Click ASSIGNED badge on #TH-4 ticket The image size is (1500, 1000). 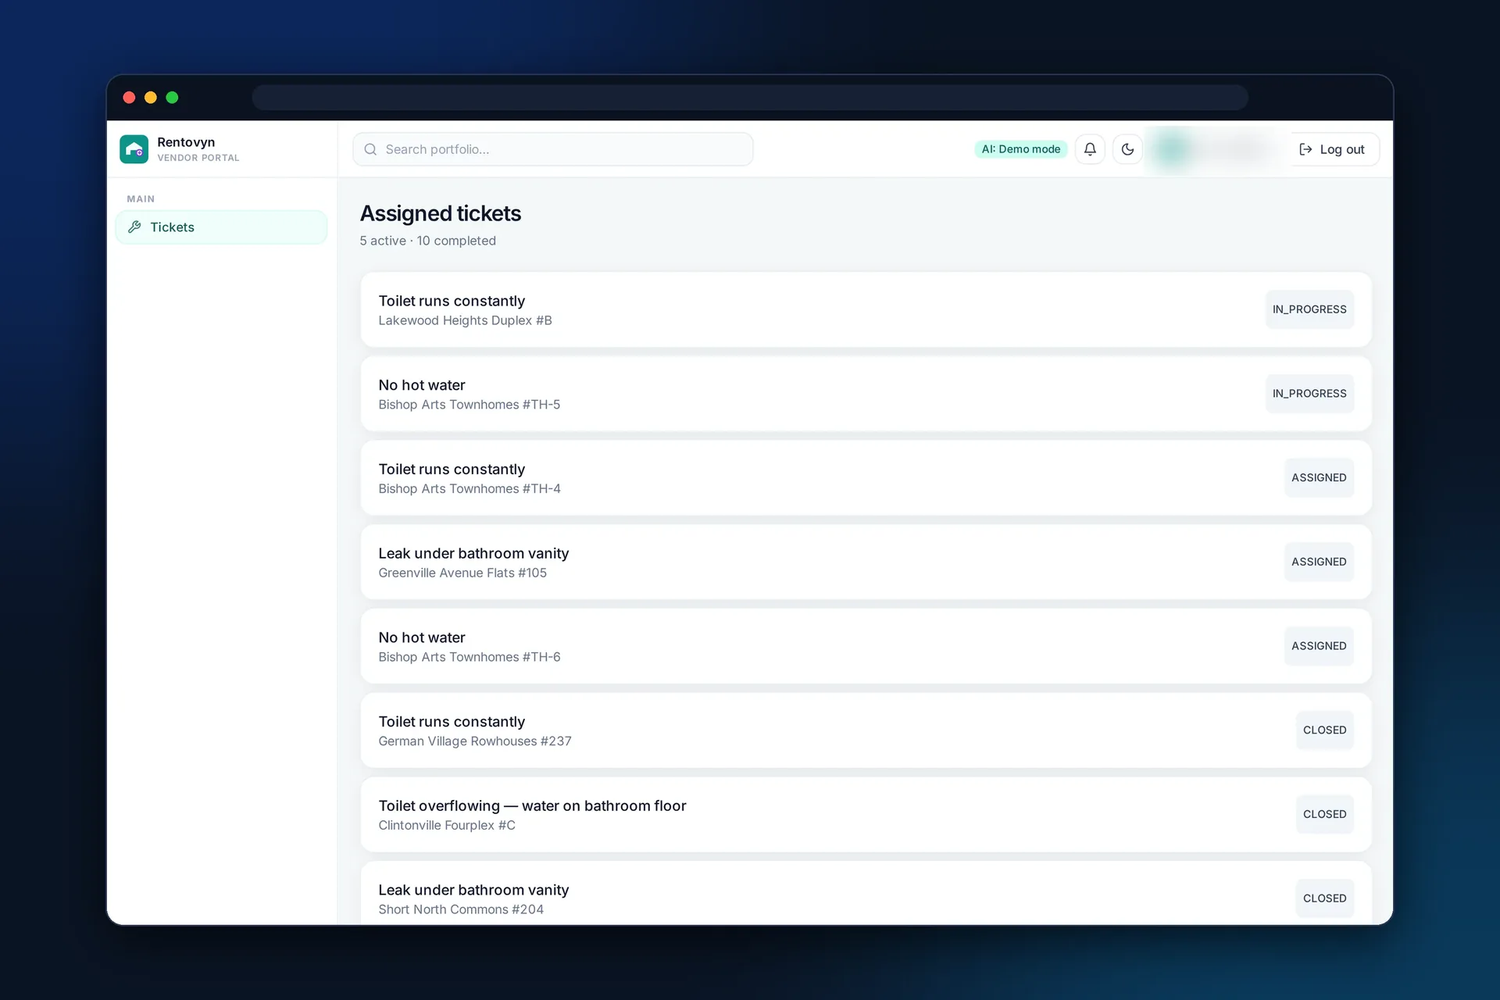tap(1319, 477)
